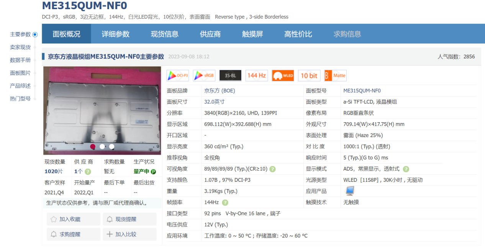Click the weight value 3.19Kgs (Typ.)
The image size is (485, 249).
[221, 191]
